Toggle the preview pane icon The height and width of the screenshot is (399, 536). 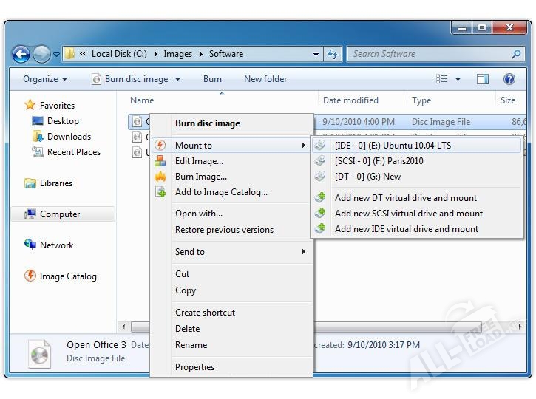click(x=483, y=79)
